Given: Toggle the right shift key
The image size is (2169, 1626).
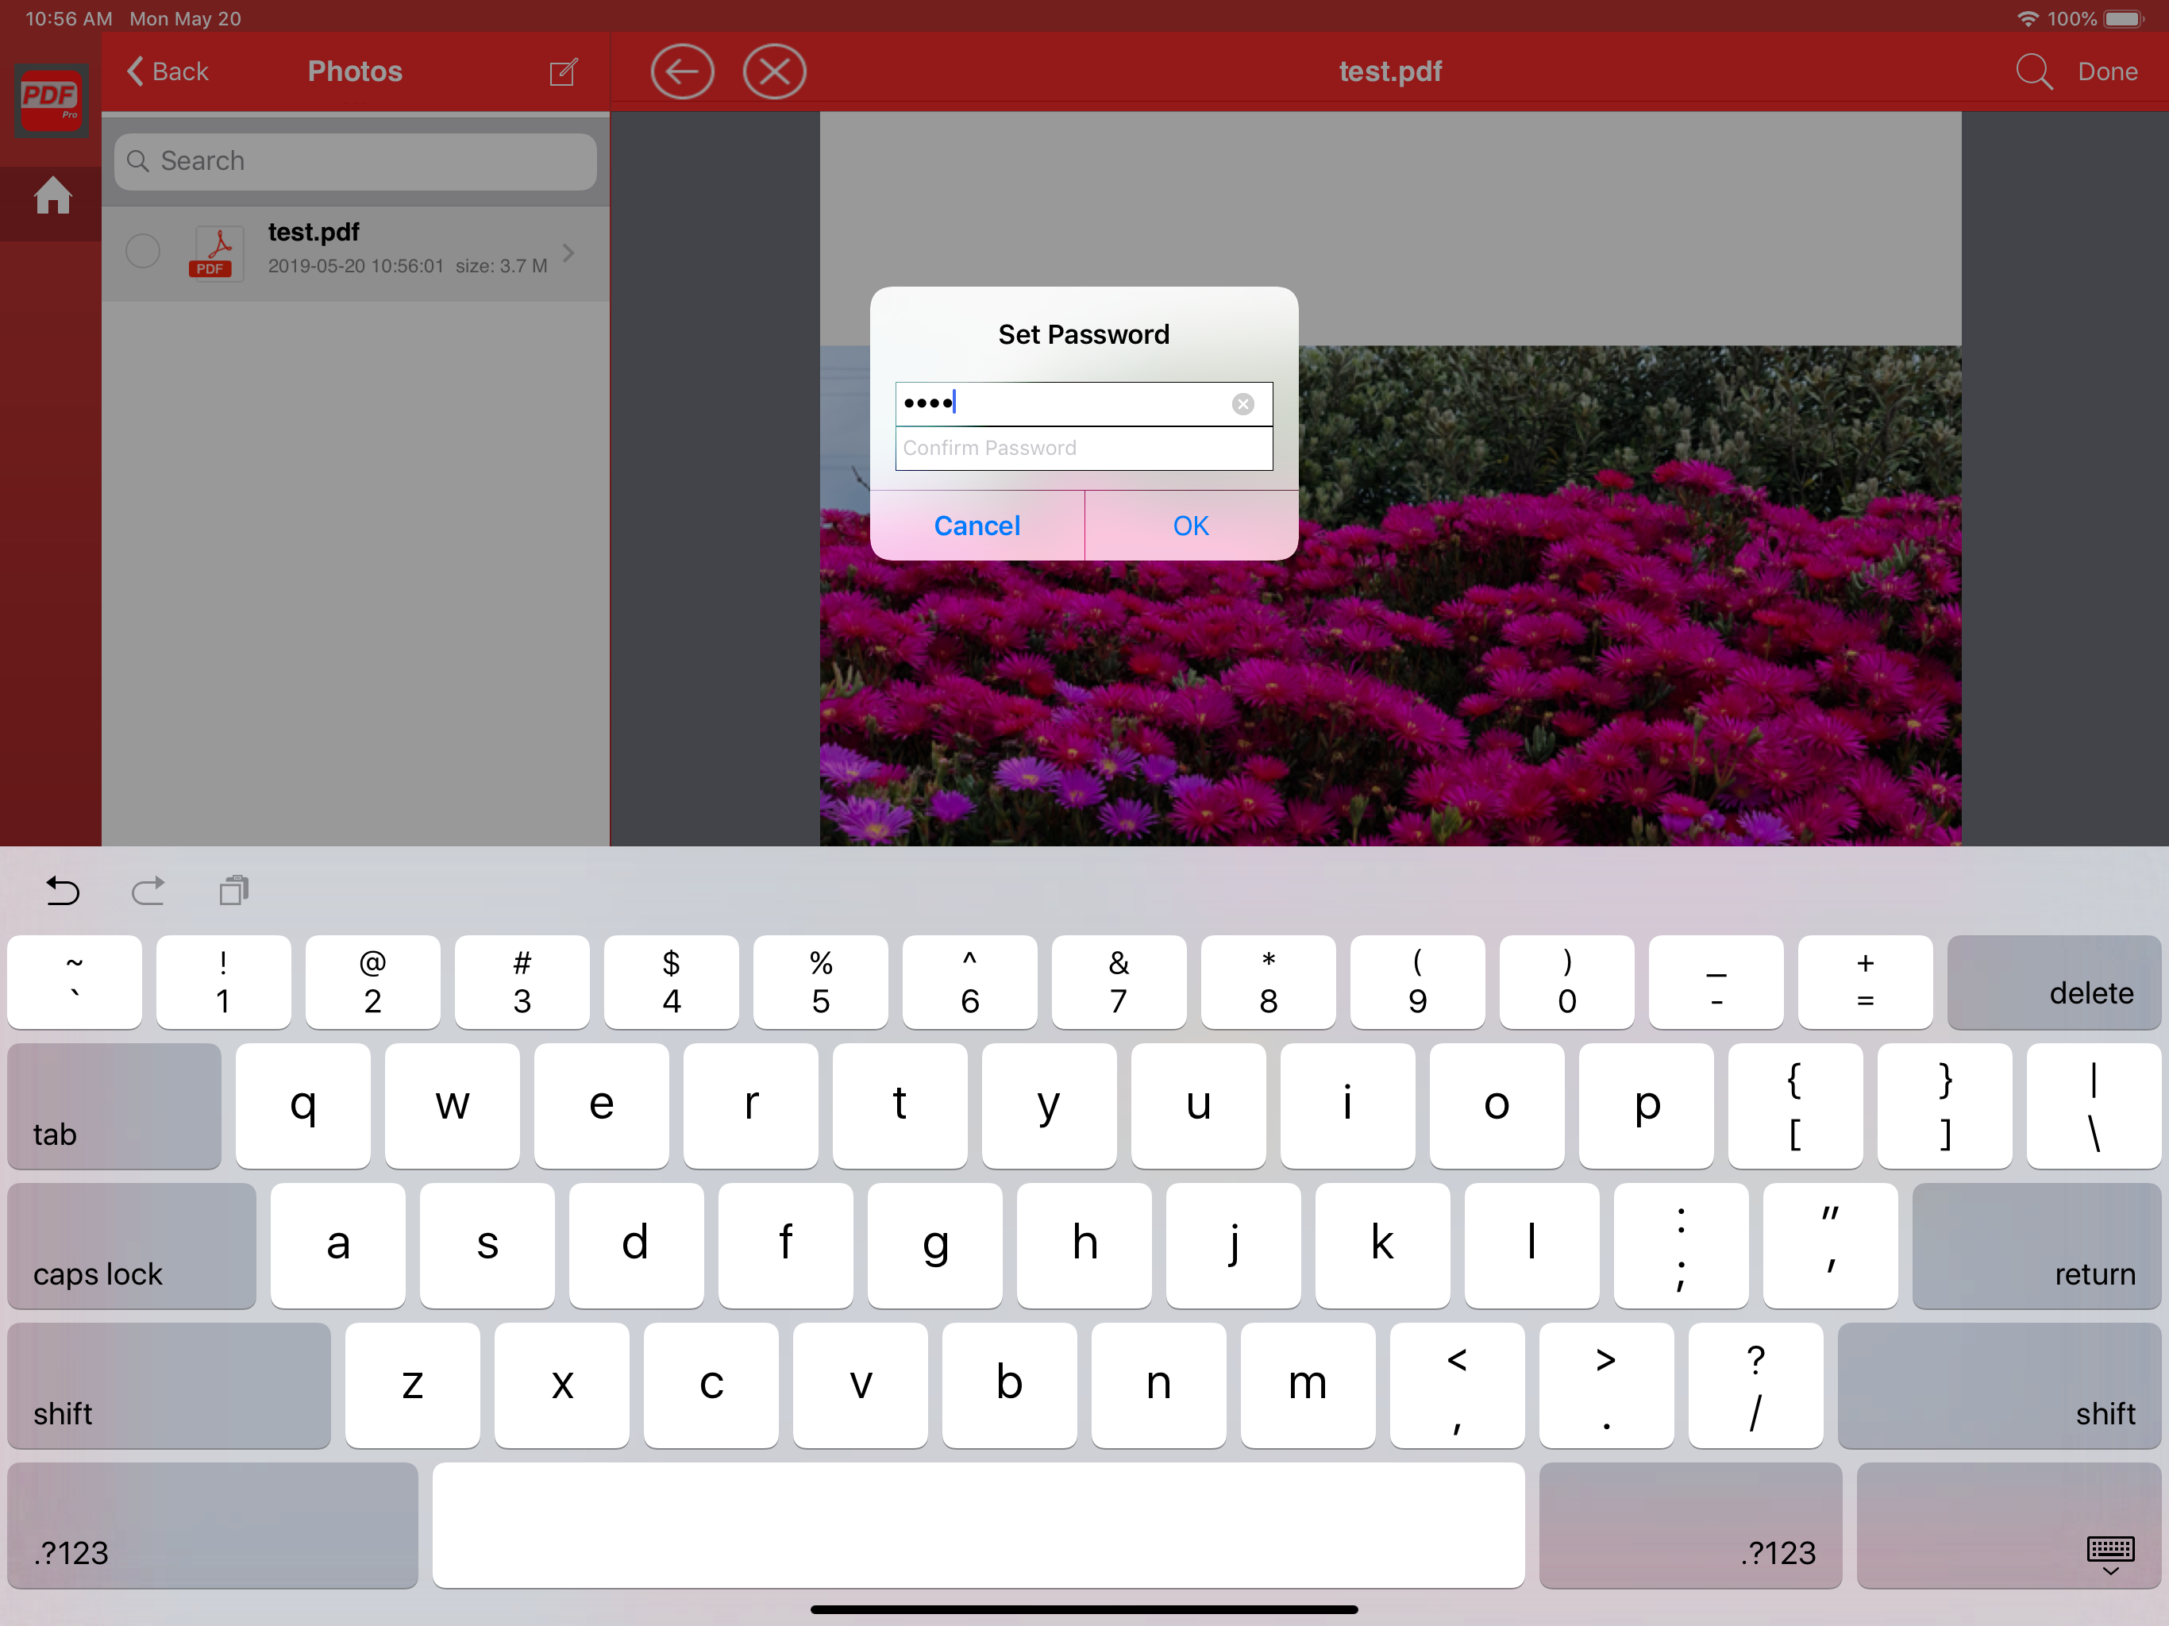Looking at the screenshot, I should point(1999,1385).
